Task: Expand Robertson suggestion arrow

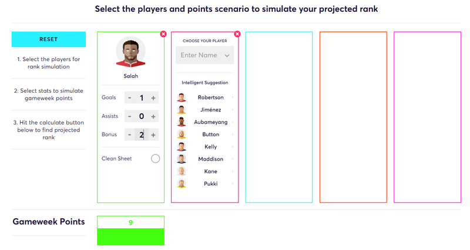Action: [x=233, y=97]
